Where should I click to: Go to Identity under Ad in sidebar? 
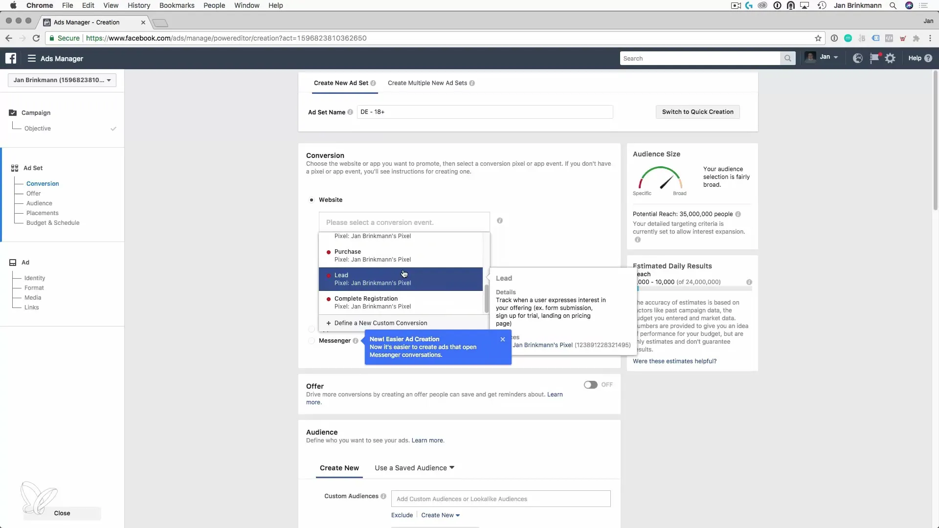[35, 278]
